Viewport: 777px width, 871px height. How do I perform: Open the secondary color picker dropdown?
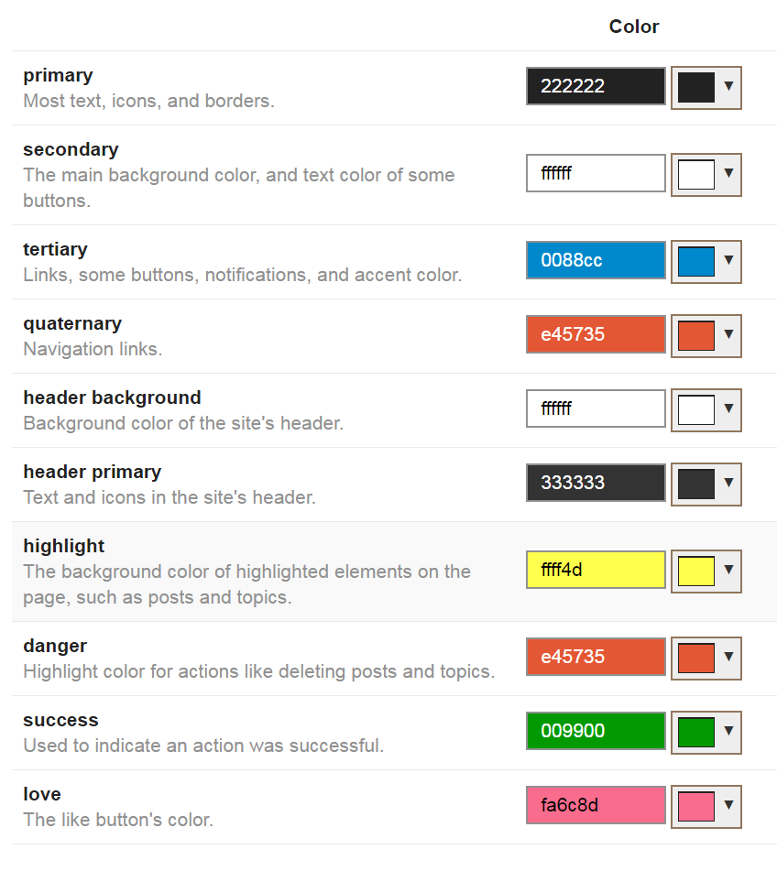pos(706,175)
